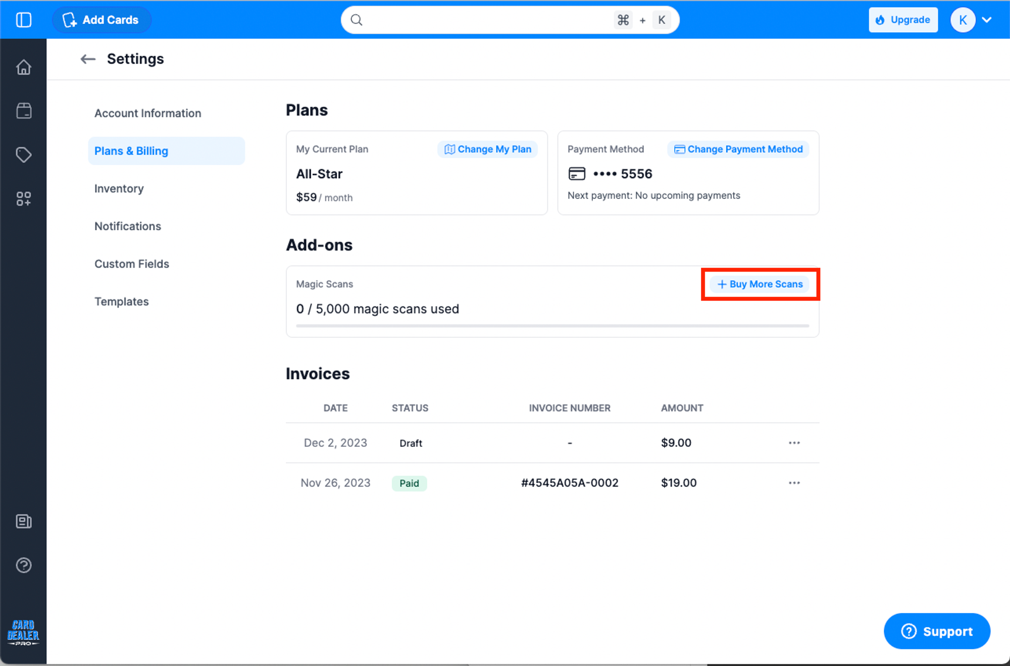Open the pricing tag icon in the sidebar
This screenshot has width=1010, height=666.
tap(24, 155)
